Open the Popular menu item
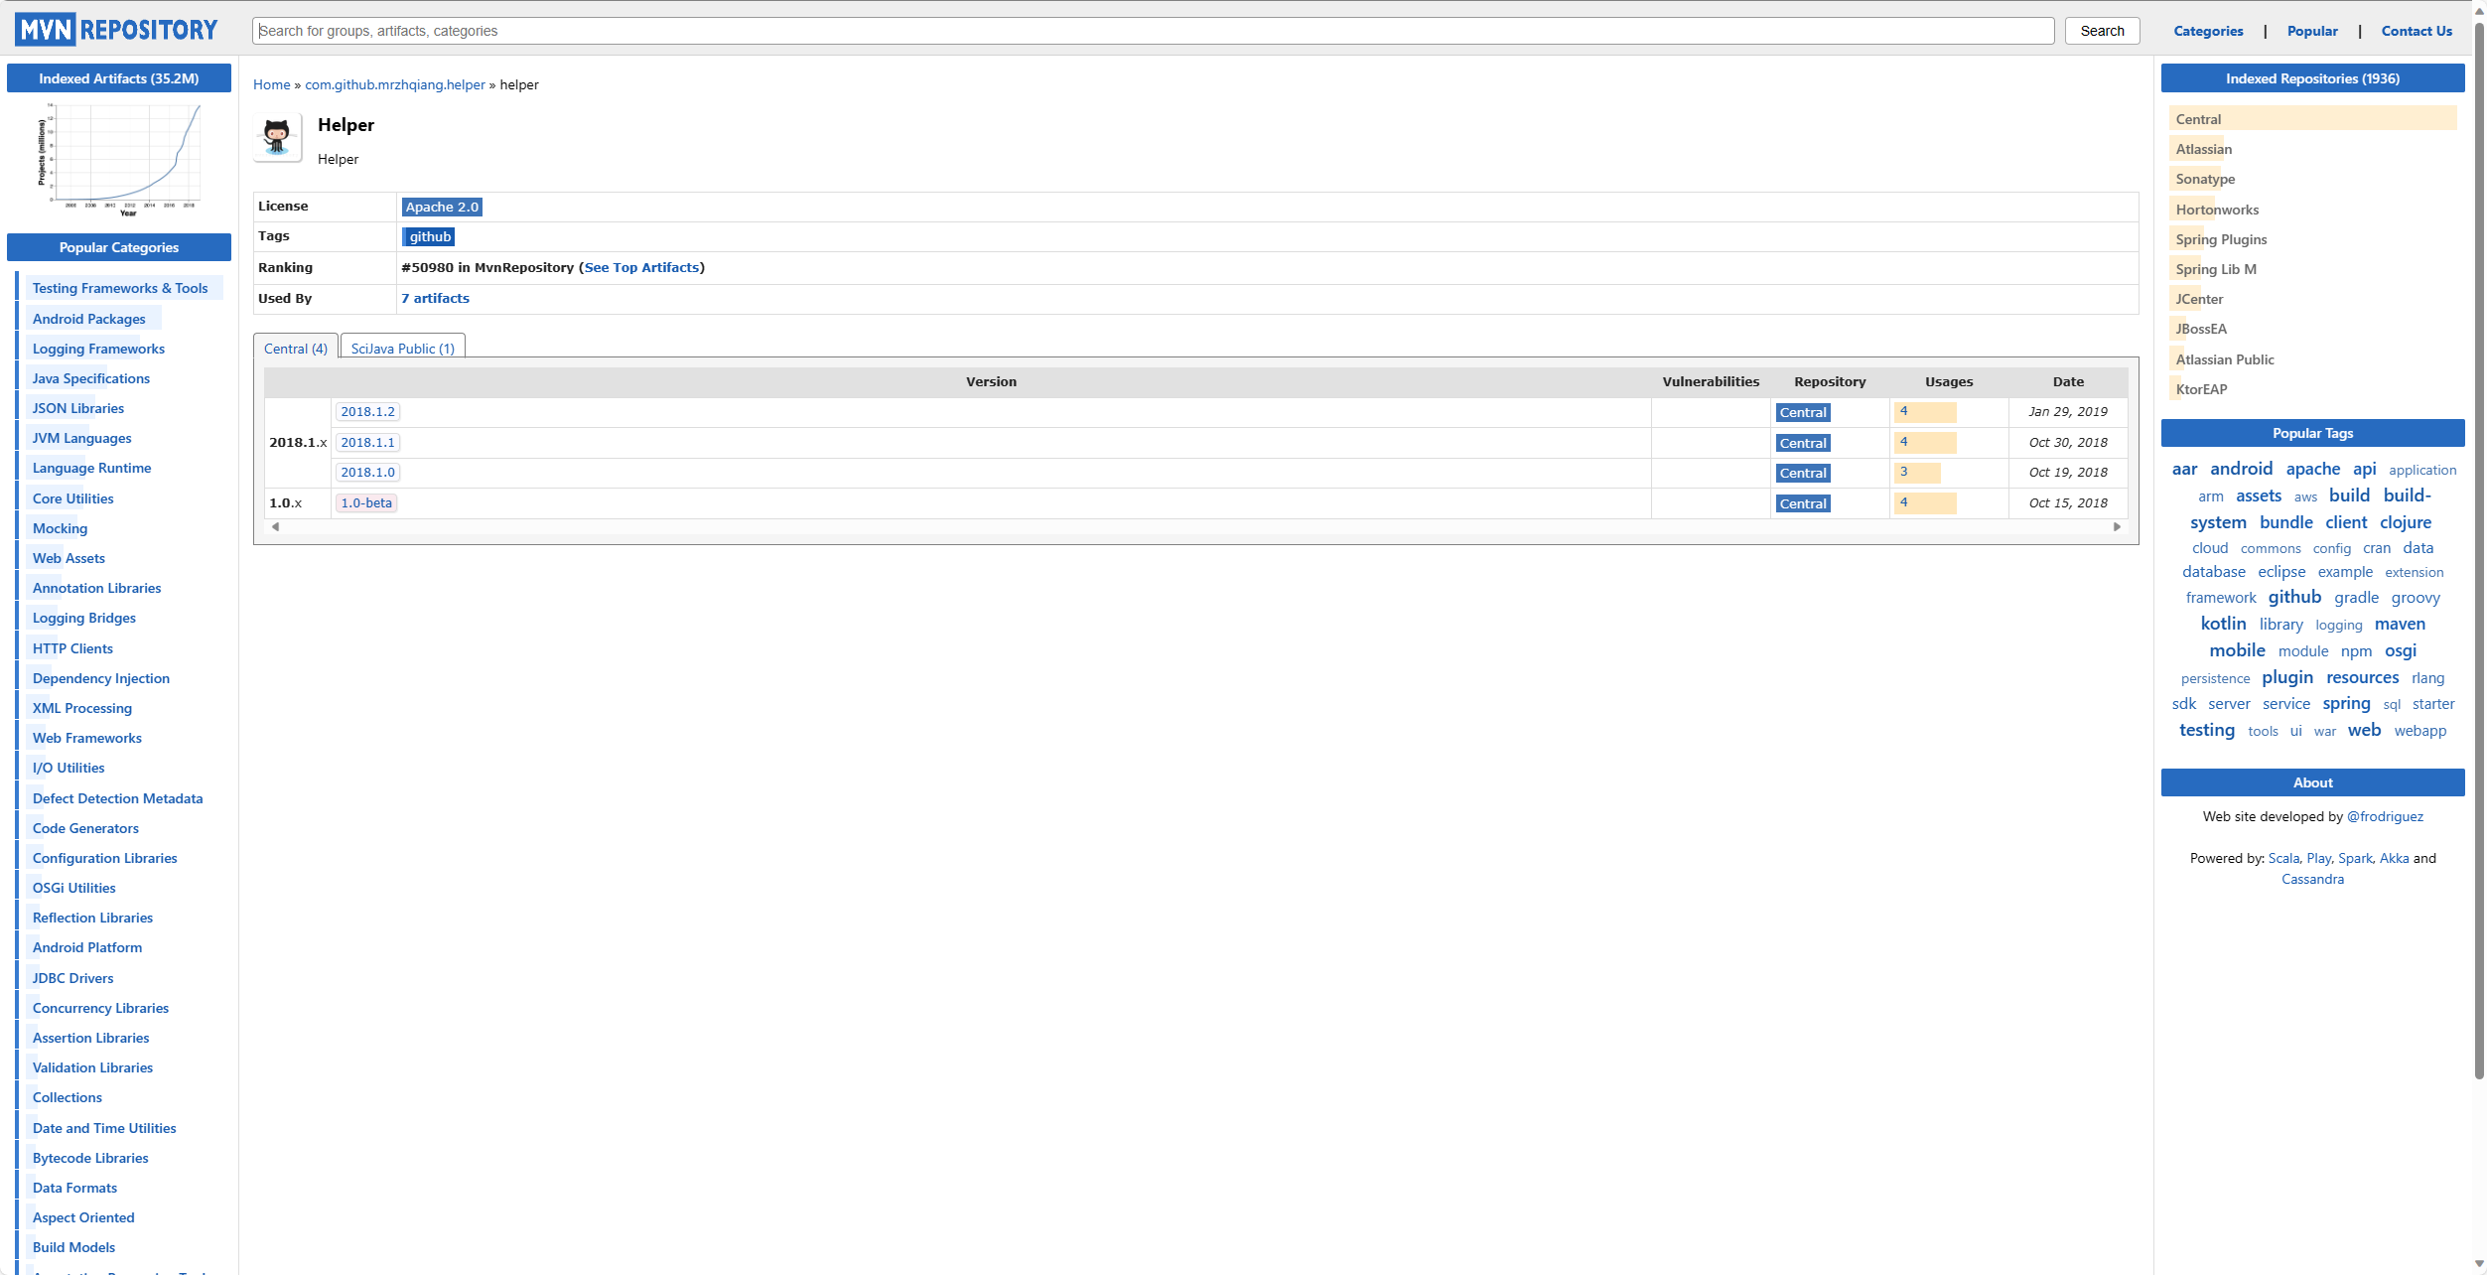The height and width of the screenshot is (1275, 2487). click(2310, 29)
